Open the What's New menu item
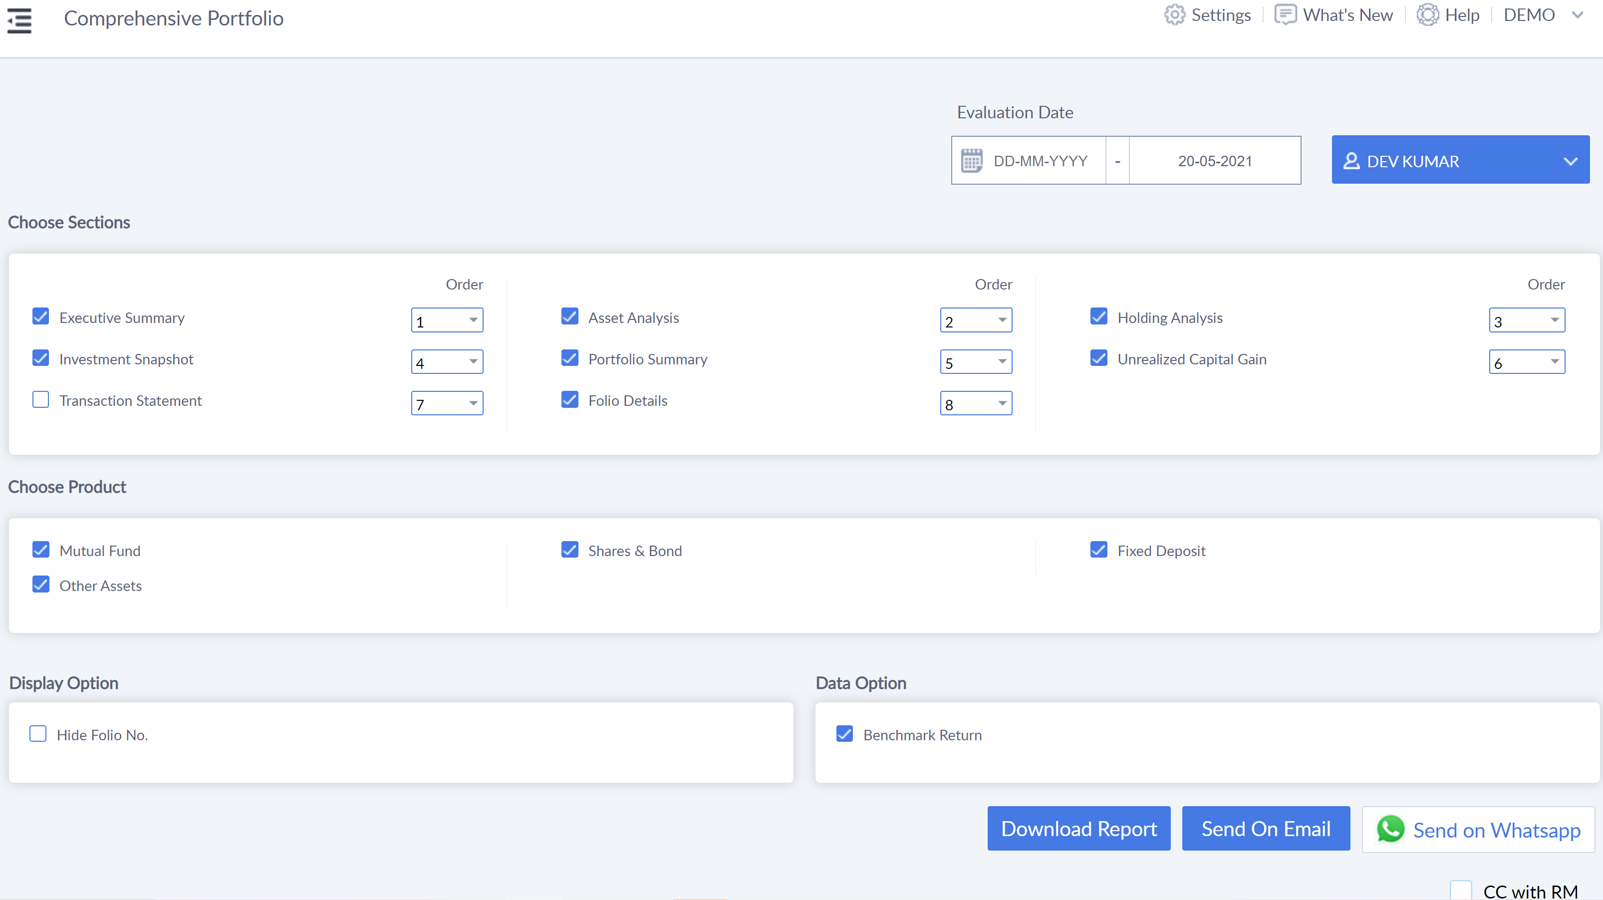Screen dimensions: 1603x900 coord(1347,15)
